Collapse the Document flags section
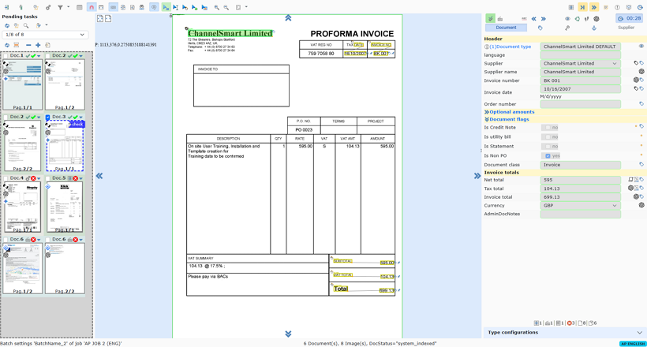647x347 pixels. pos(507,119)
